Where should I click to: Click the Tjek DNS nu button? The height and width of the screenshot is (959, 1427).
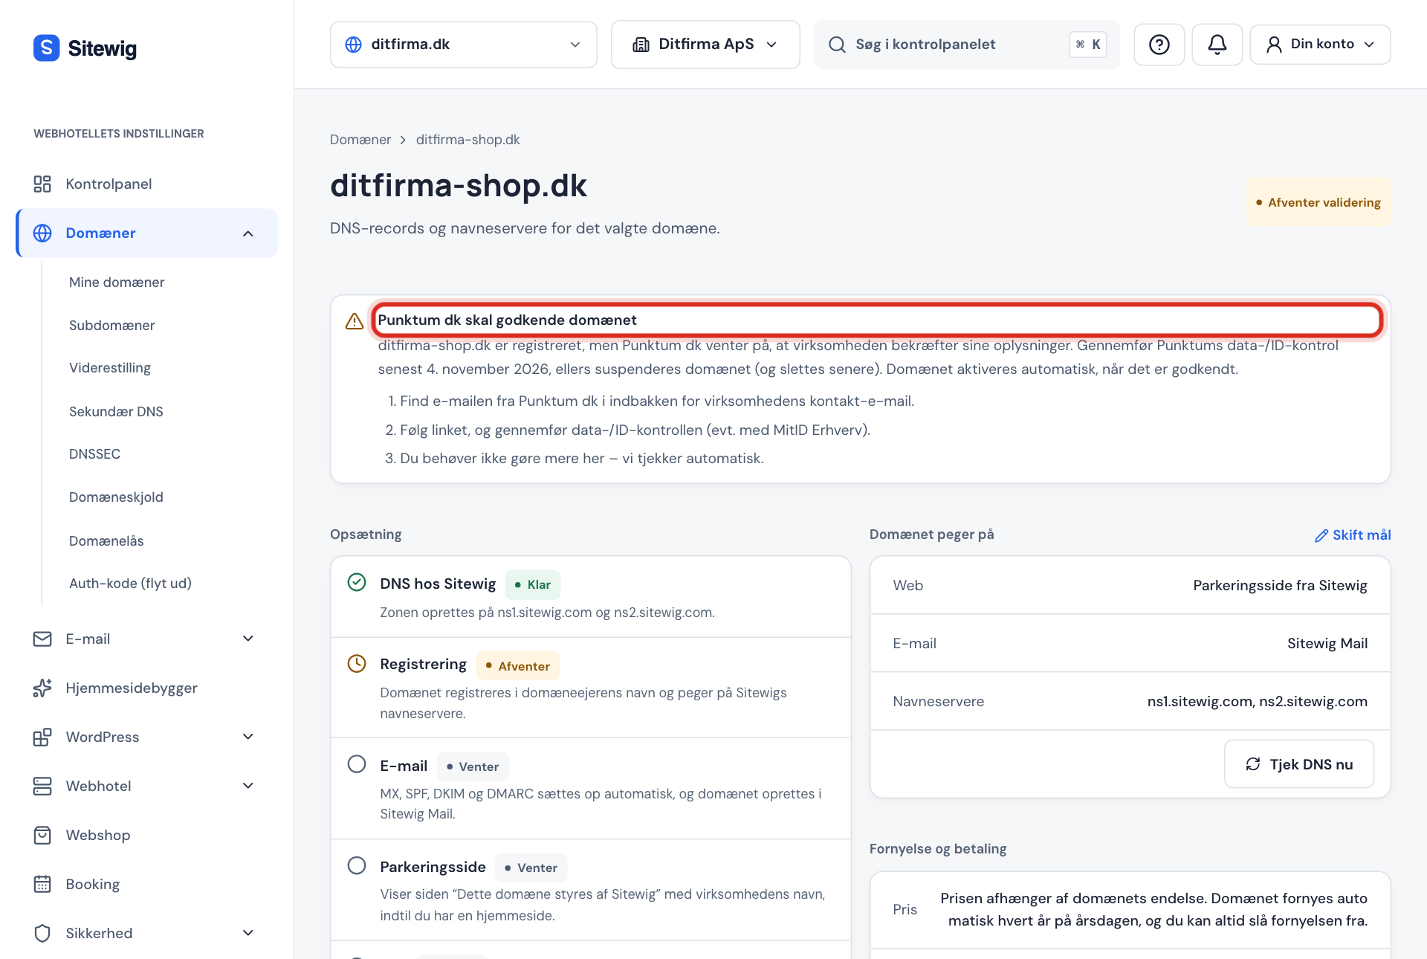tap(1298, 764)
